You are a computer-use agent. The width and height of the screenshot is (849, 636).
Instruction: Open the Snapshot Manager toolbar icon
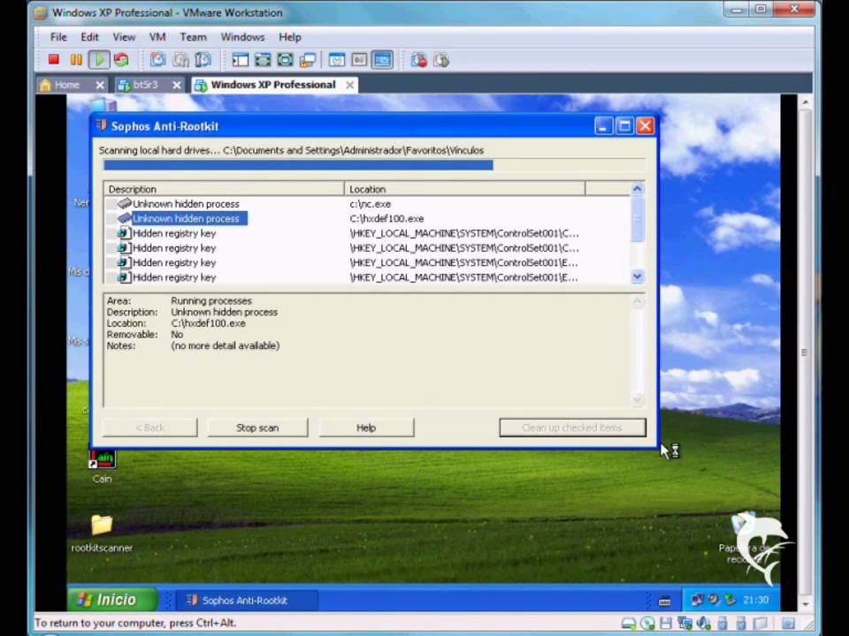(203, 59)
